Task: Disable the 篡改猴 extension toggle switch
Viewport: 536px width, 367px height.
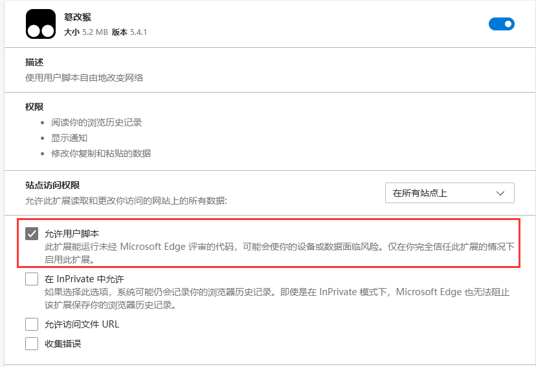Action: point(501,24)
